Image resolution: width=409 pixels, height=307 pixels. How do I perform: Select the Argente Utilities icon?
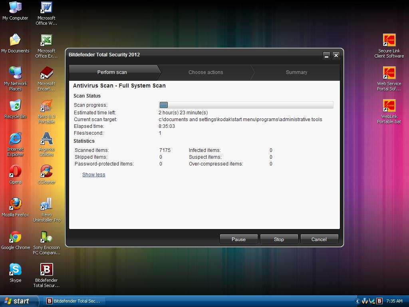(46, 144)
